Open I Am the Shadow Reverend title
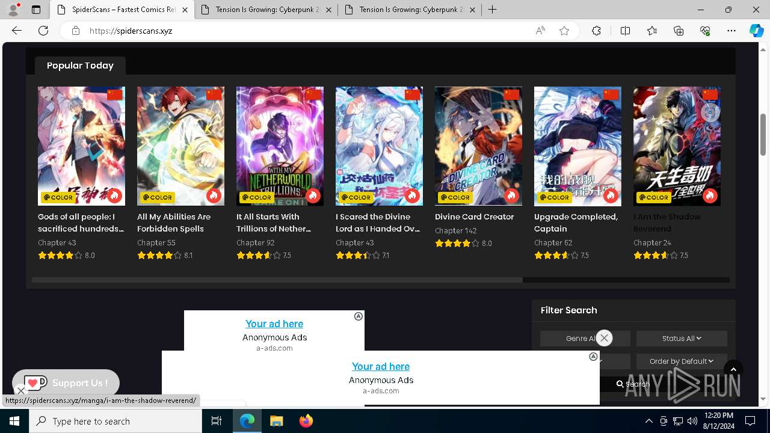 tap(667, 223)
